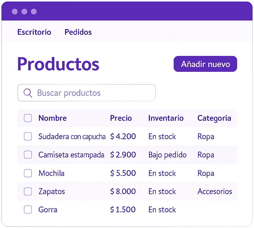This screenshot has width=254, height=228.
Task: Toggle the select-all checkbox in header
Action: coord(28,118)
